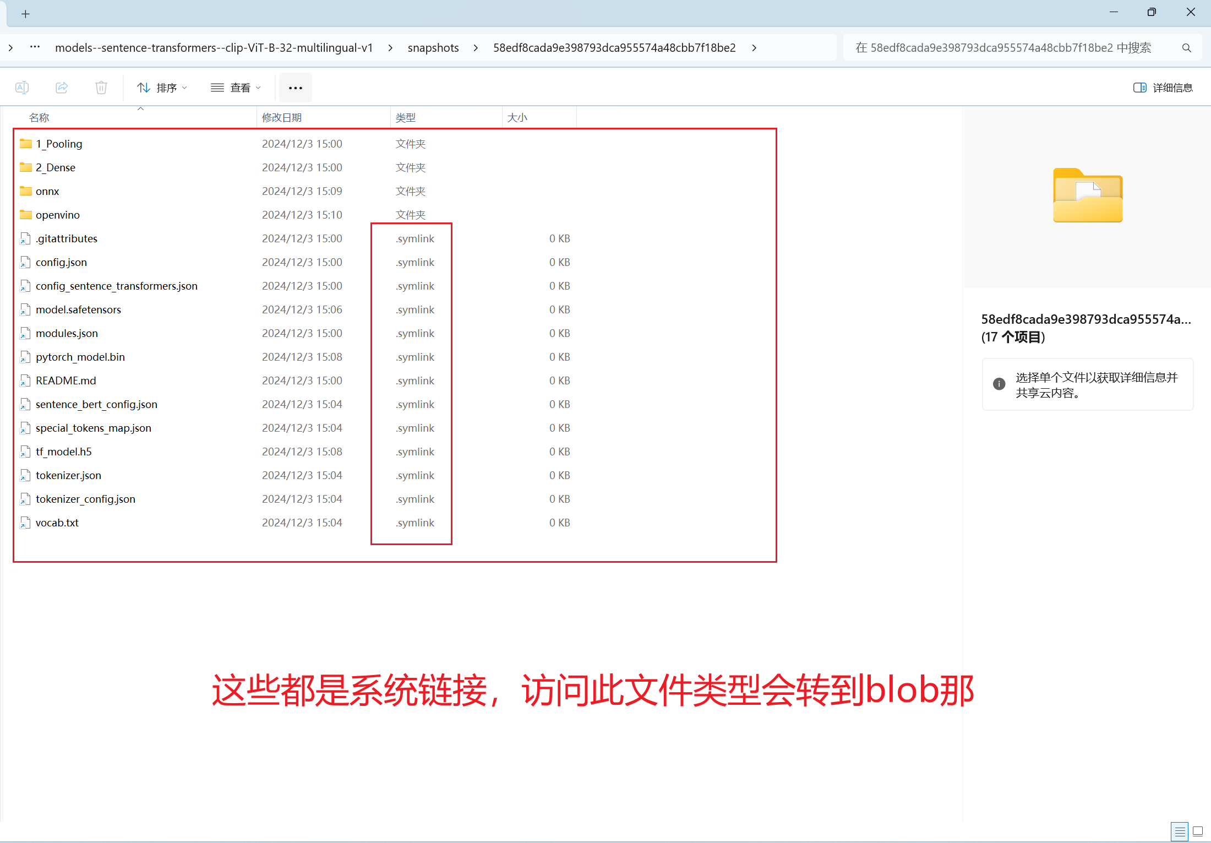Click the delete trash icon
The image size is (1211, 843).
click(x=101, y=88)
